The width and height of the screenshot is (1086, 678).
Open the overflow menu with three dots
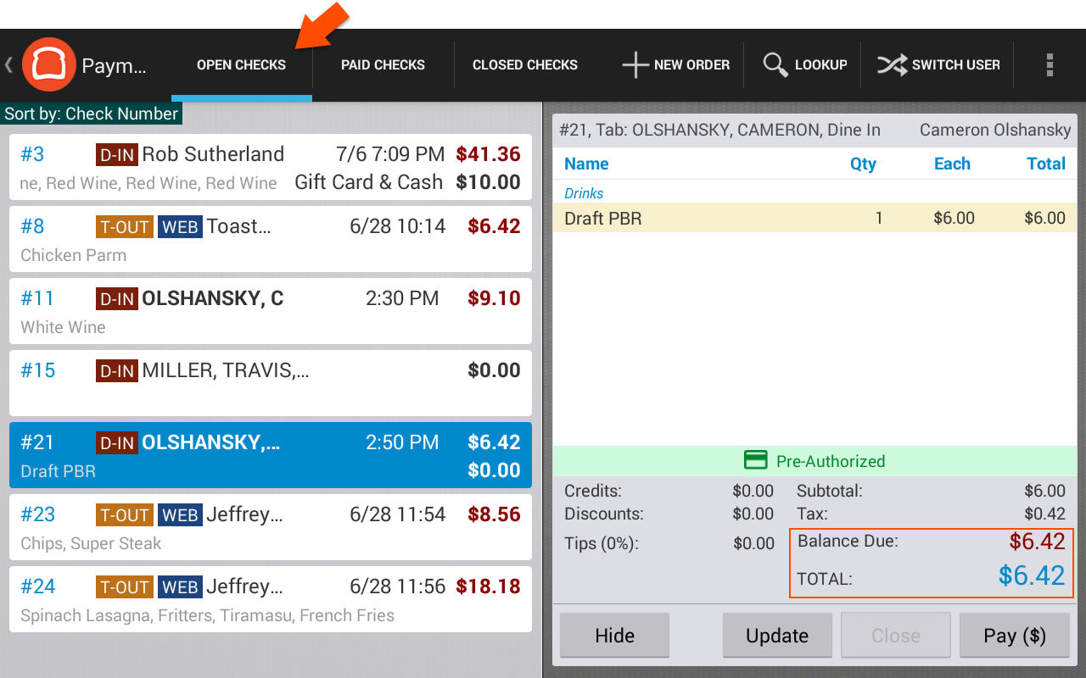(1048, 64)
